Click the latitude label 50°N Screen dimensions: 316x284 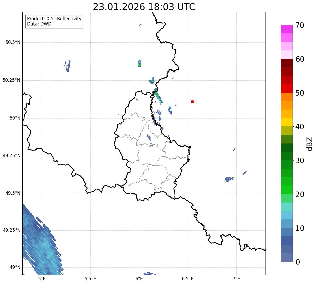[x=15, y=118]
